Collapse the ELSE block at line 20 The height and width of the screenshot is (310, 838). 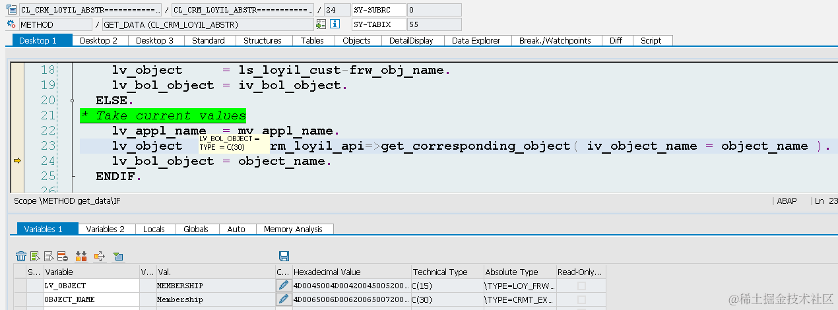click(72, 100)
